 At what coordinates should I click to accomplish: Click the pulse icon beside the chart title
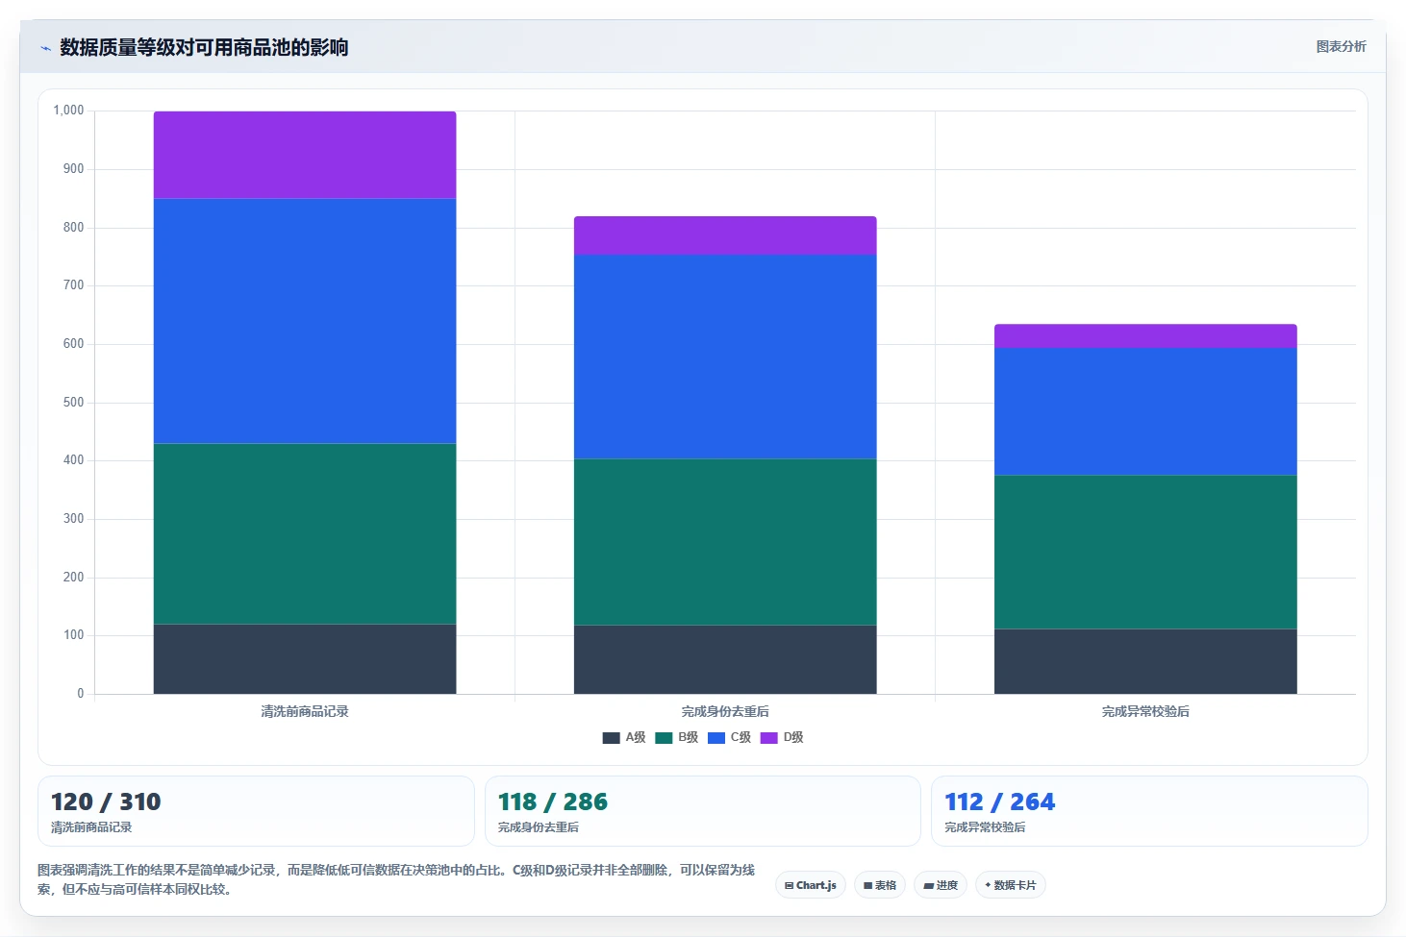point(45,48)
